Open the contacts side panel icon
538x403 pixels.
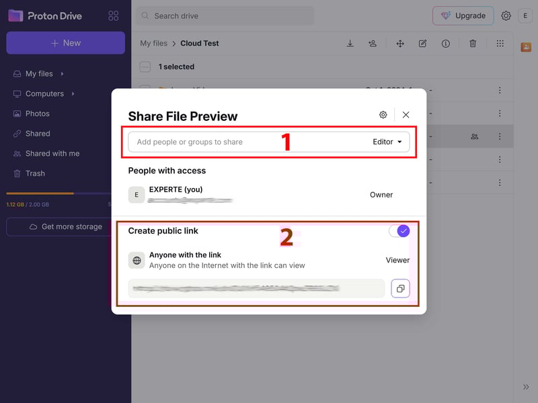pyautogui.click(x=526, y=47)
